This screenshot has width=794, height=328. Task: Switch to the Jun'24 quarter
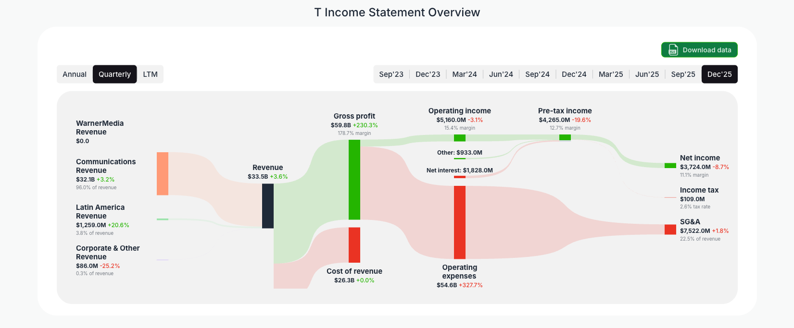click(x=501, y=74)
